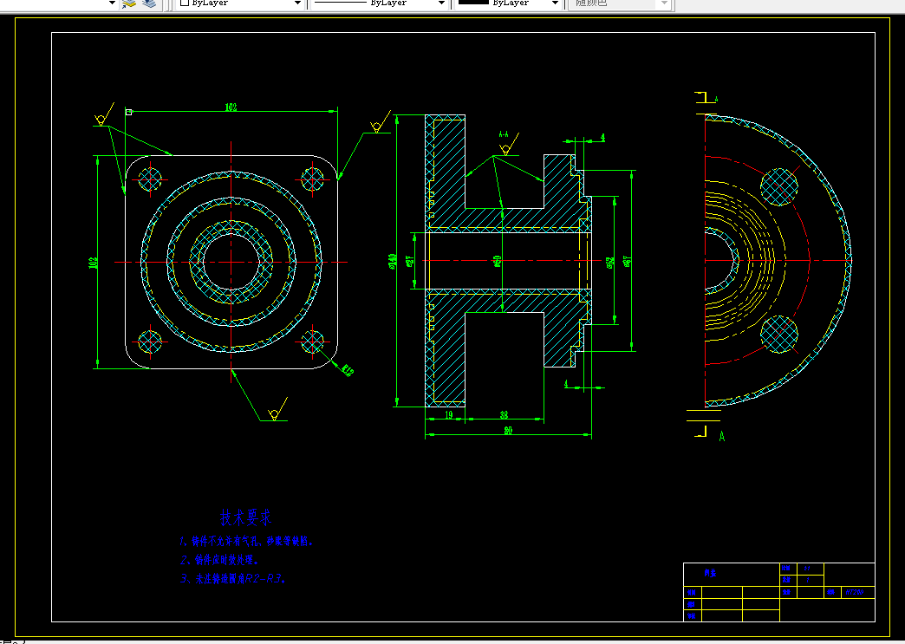Select the R12 corner radius dimension
905x644 pixels.
(x=347, y=370)
